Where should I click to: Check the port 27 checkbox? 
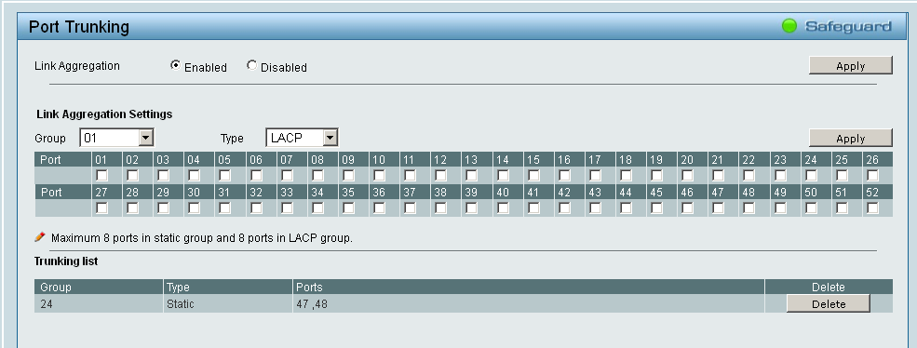101,207
